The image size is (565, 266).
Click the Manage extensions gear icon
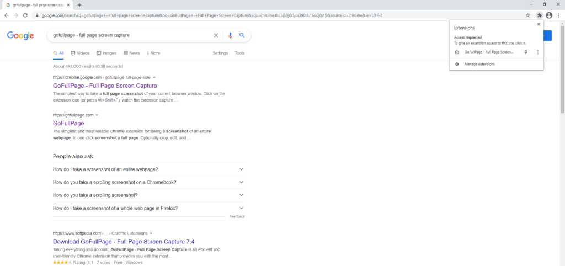coord(457,64)
